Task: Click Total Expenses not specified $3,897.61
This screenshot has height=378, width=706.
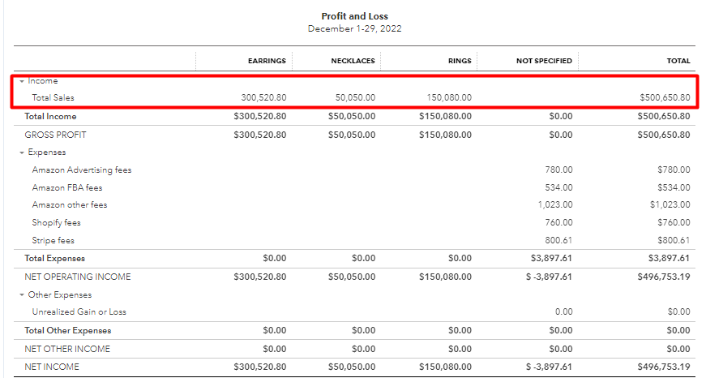Action: point(551,258)
